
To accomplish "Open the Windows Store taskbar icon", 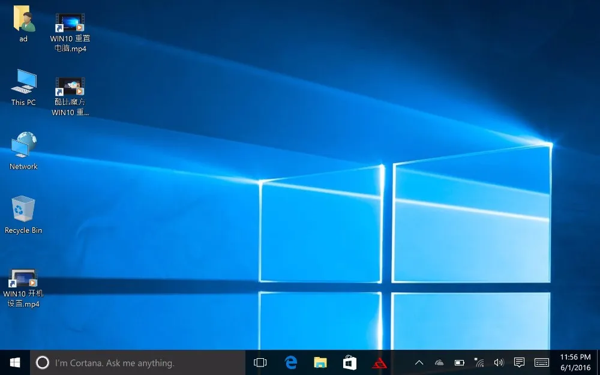I will tap(350, 362).
